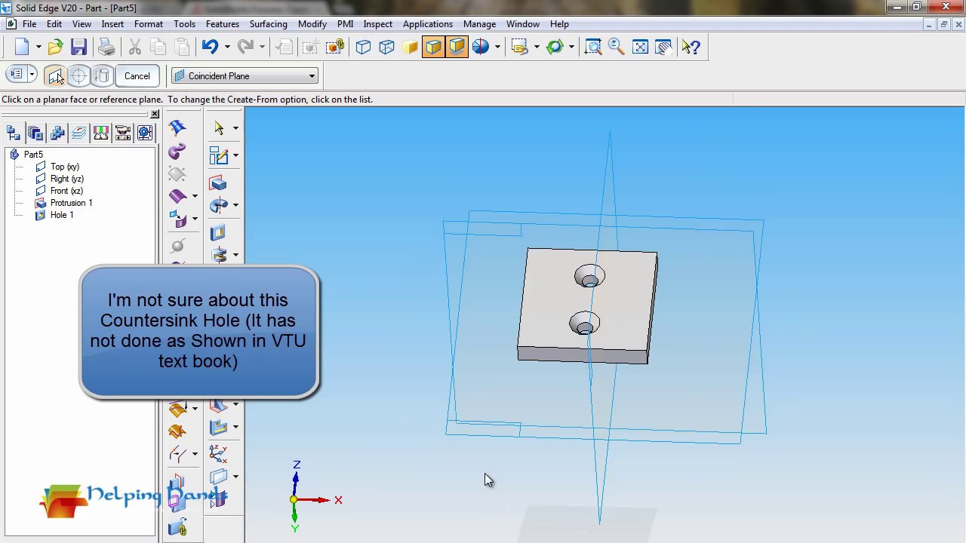
Task: Save the part with the floppy icon
Action: (x=78, y=47)
